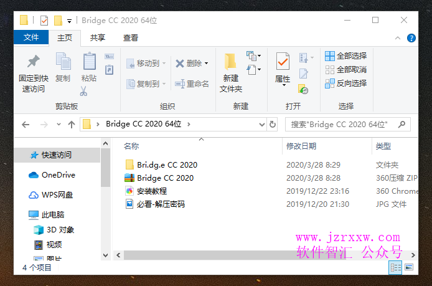Click the navigation pane scroll-up arrow
Viewport: 432px width, 286px height.
point(106,144)
